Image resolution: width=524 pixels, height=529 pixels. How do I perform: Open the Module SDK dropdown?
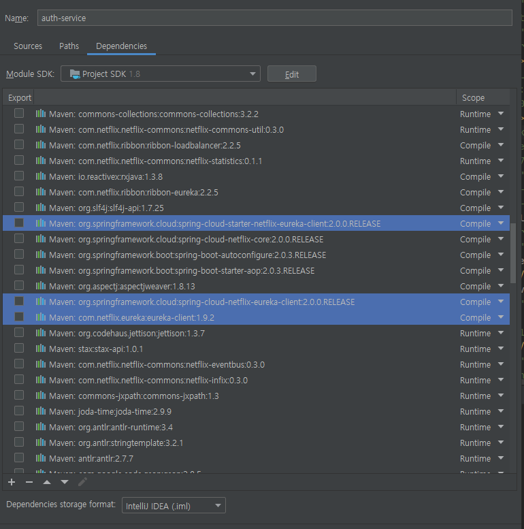pos(161,74)
